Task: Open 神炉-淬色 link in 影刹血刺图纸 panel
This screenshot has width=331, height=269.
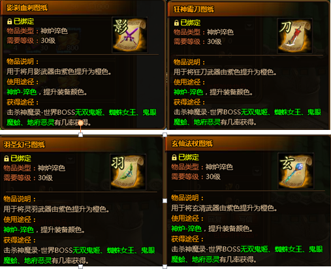Action: tap(22, 92)
